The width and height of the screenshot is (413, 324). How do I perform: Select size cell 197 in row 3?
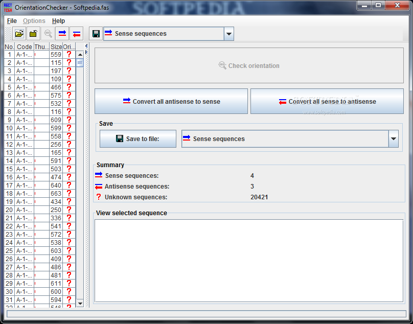point(56,71)
